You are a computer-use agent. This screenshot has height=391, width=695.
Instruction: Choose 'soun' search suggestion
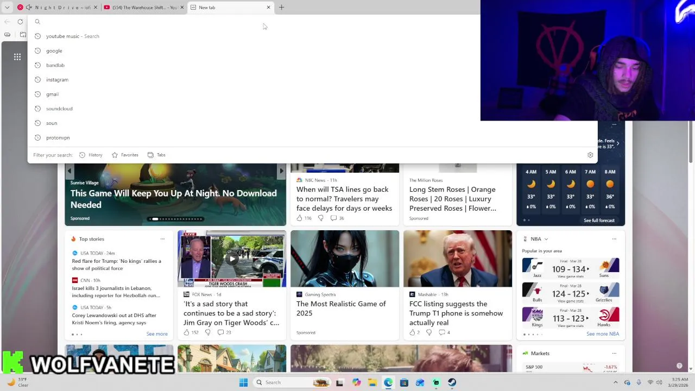pyautogui.click(x=312, y=123)
